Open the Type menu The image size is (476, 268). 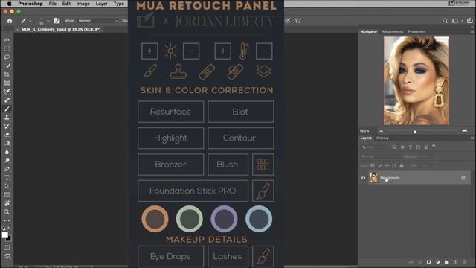[x=119, y=4]
